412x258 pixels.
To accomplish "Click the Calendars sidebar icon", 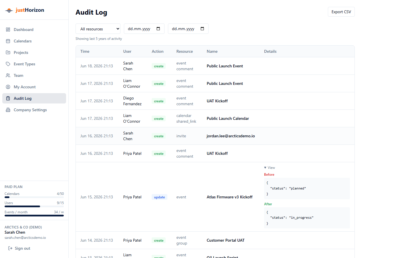I will 8,41.
